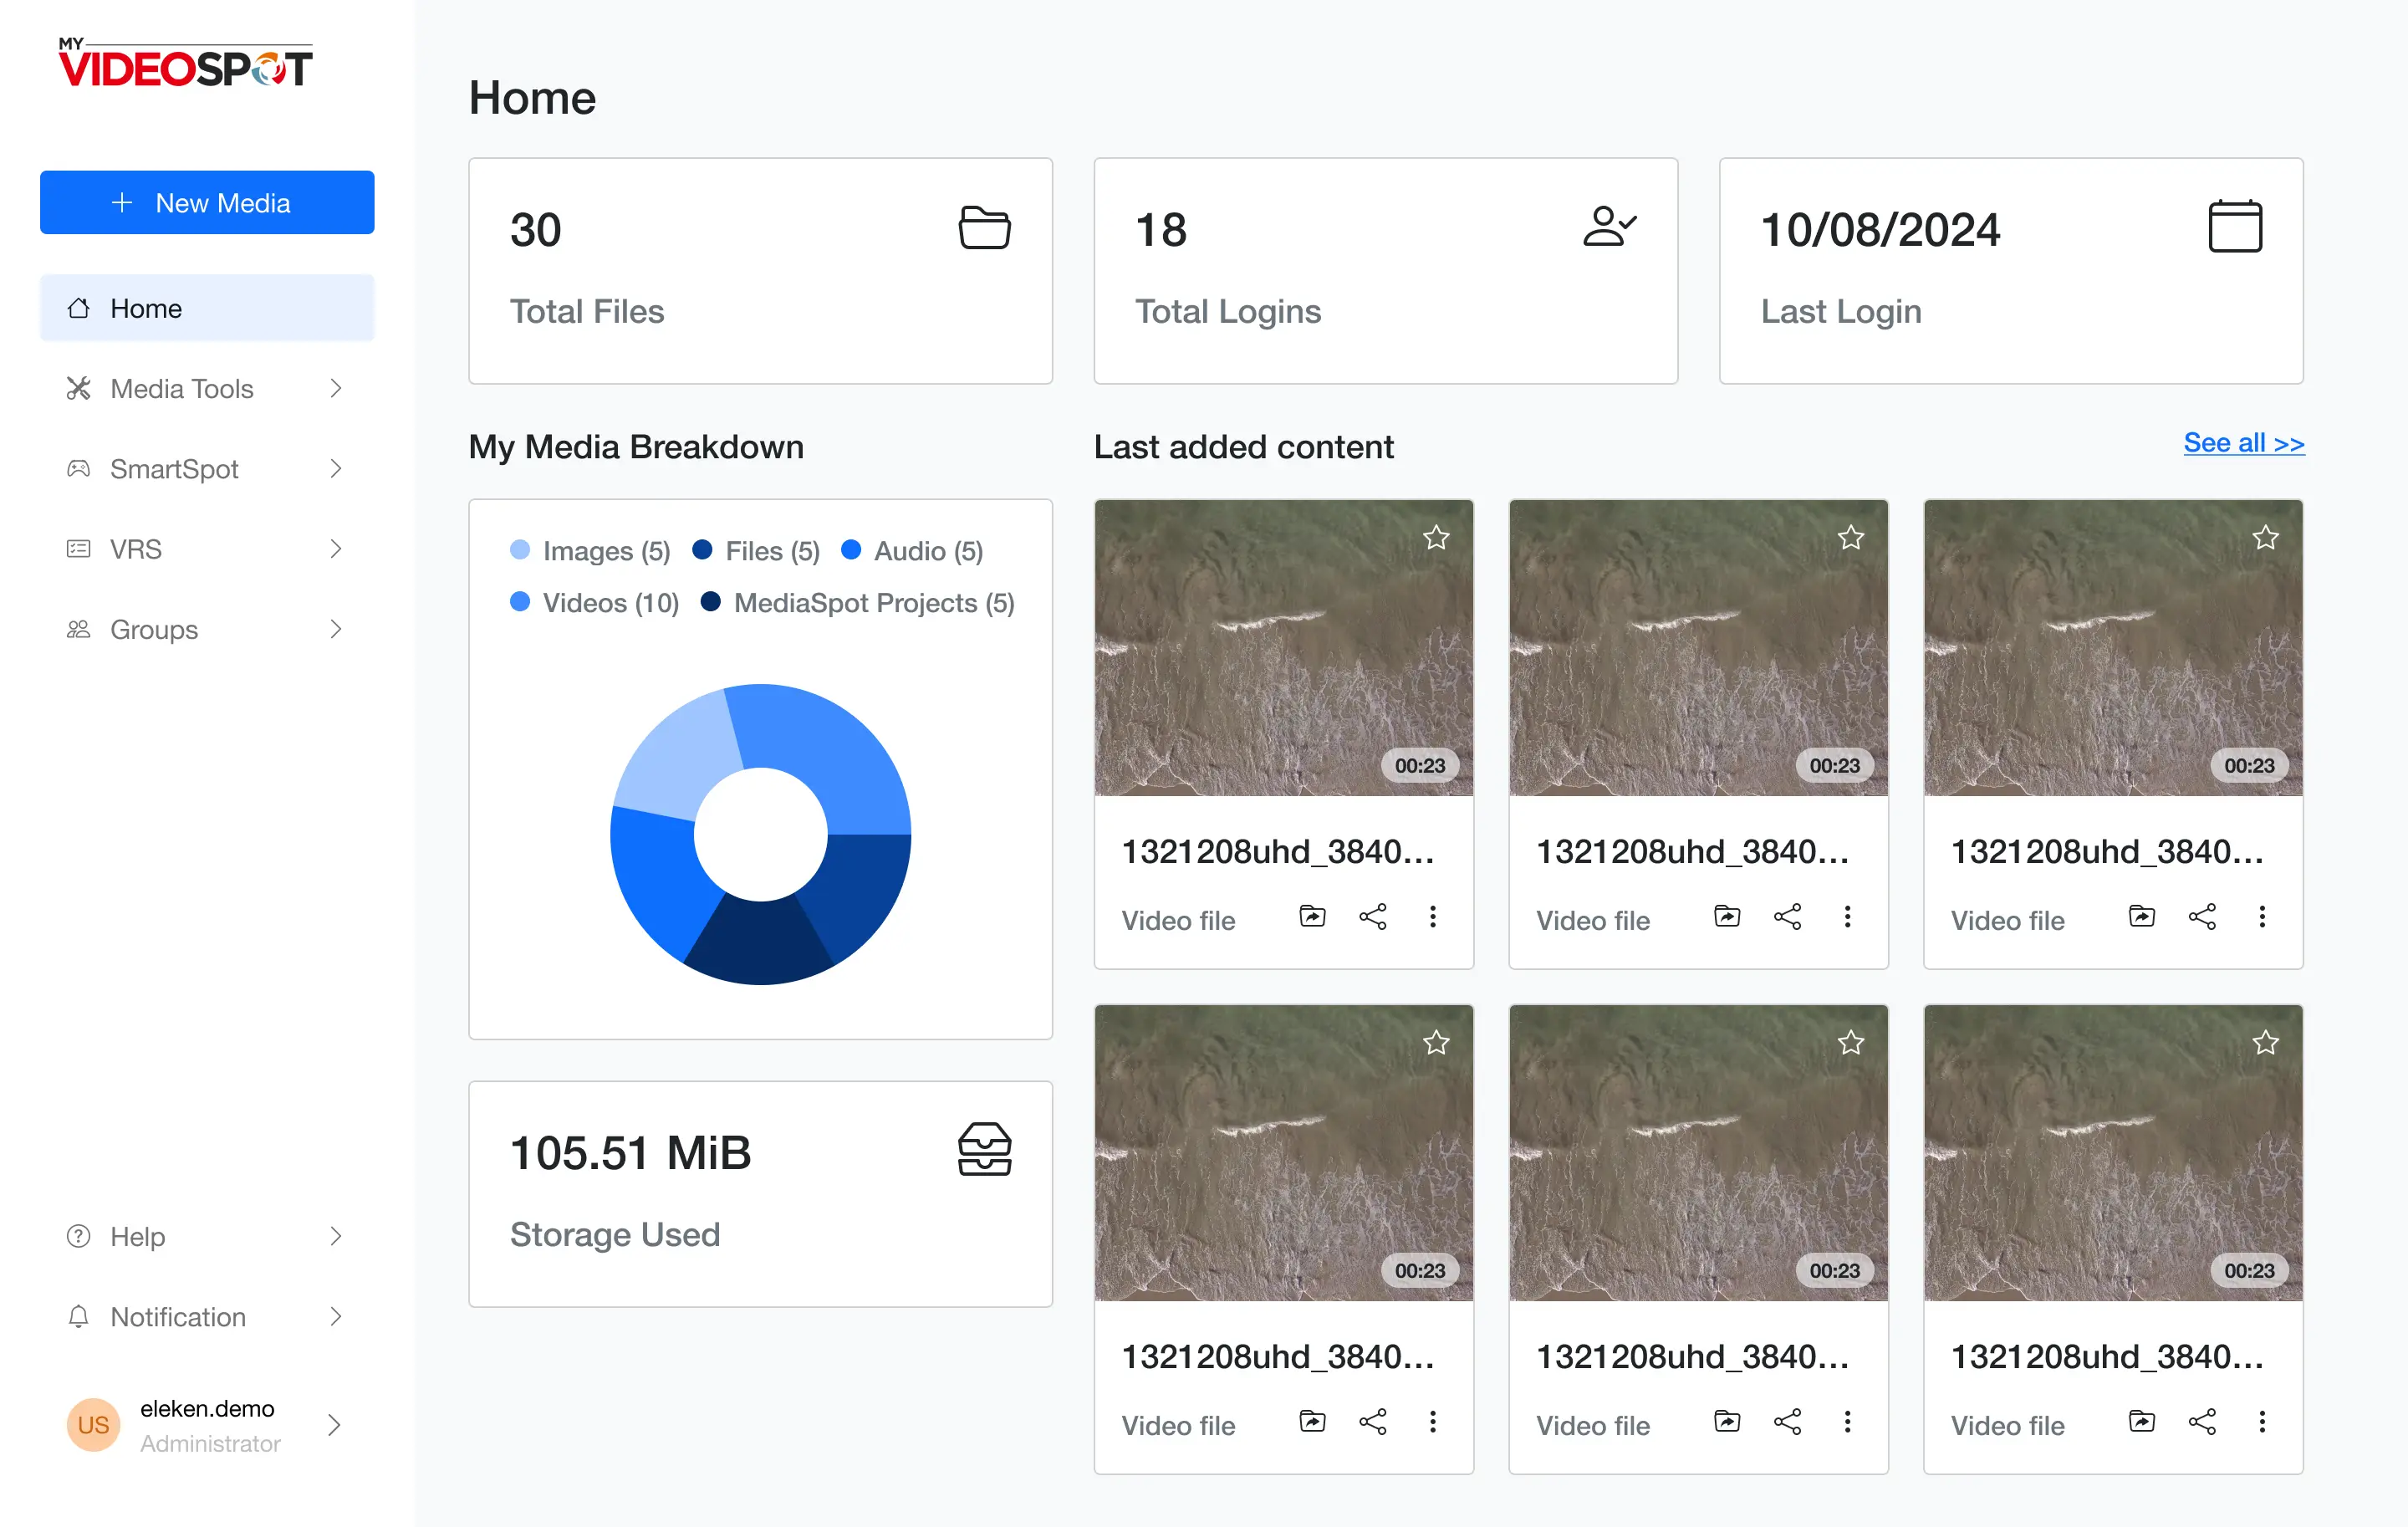This screenshot has height=1527, width=2408.
Task: Click the calendar icon on Last Login card
Action: pyautogui.click(x=2234, y=227)
